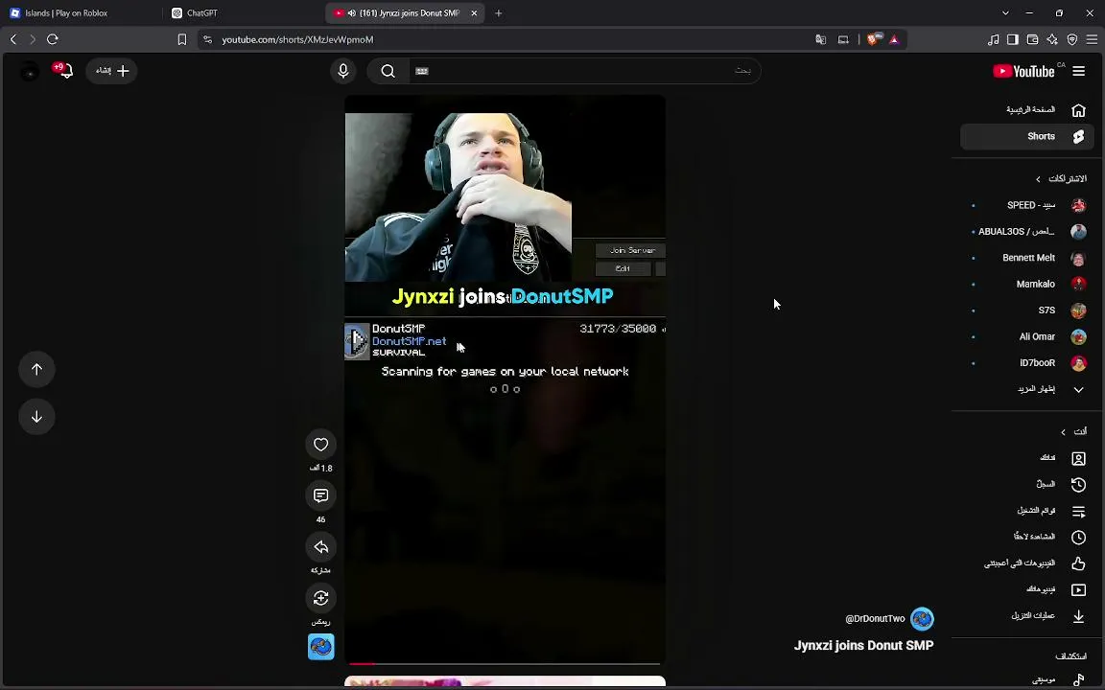
Task: Like the short with the heart icon
Action: point(320,445)
